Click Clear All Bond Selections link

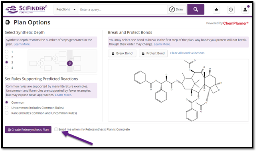187,53
